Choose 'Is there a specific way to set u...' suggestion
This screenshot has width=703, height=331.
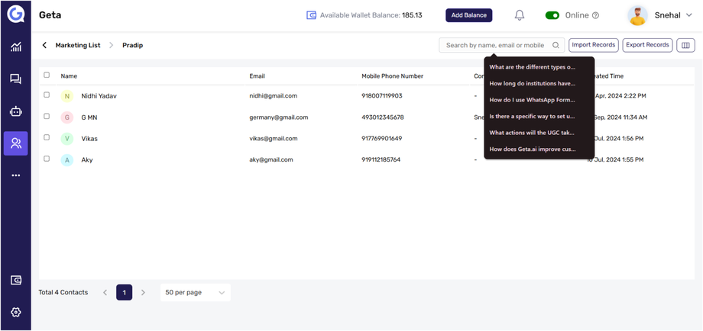(x=532, y=116)
